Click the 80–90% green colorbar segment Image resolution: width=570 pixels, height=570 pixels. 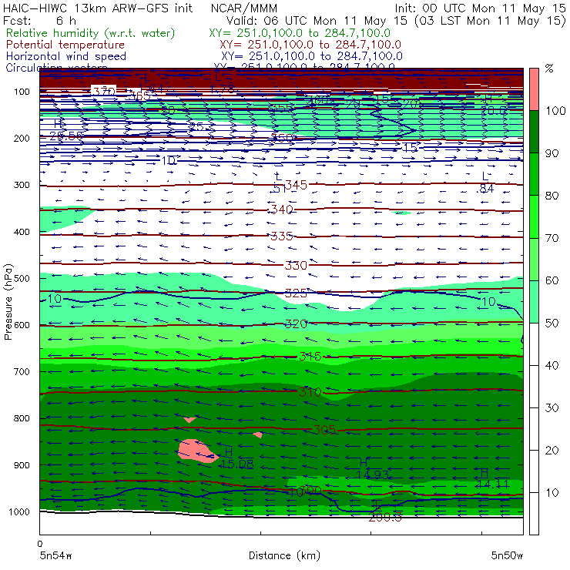point(534,174)
